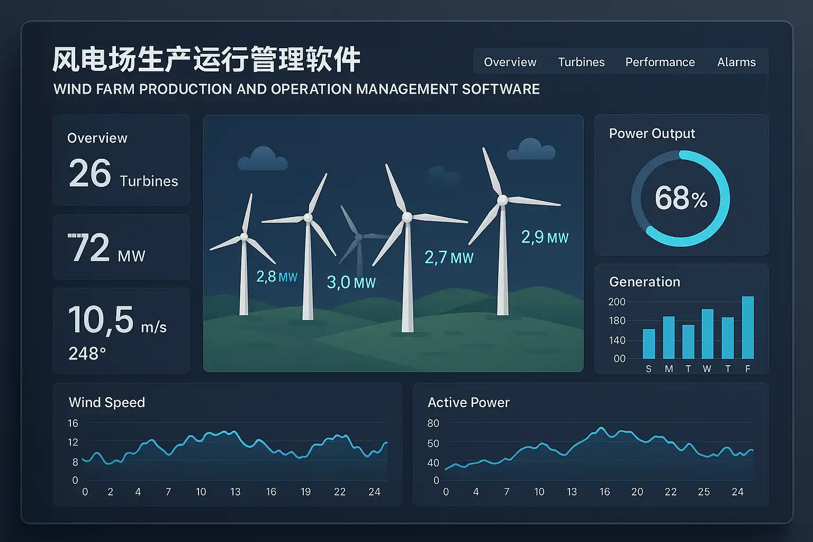Switch to the Turbines tab
The width and height of the screenshot is (813, 542).
581,62
